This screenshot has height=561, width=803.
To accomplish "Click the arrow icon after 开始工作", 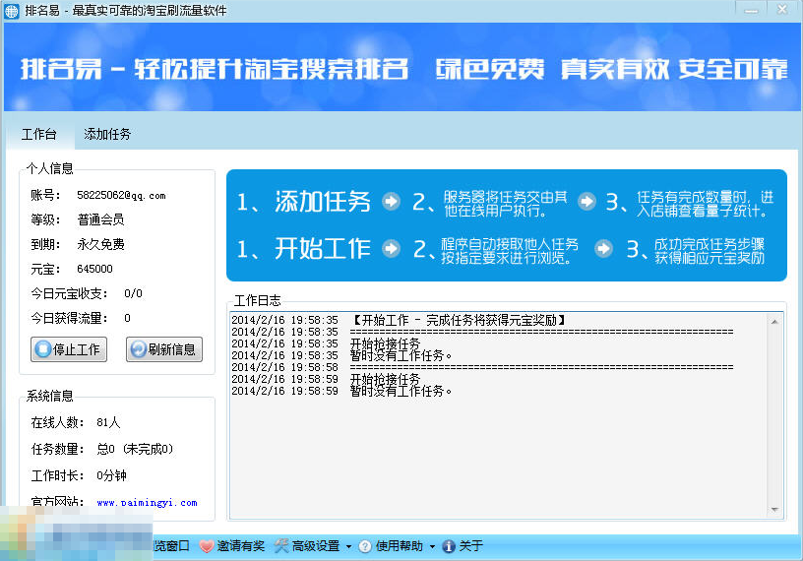I will pos(391,249).
